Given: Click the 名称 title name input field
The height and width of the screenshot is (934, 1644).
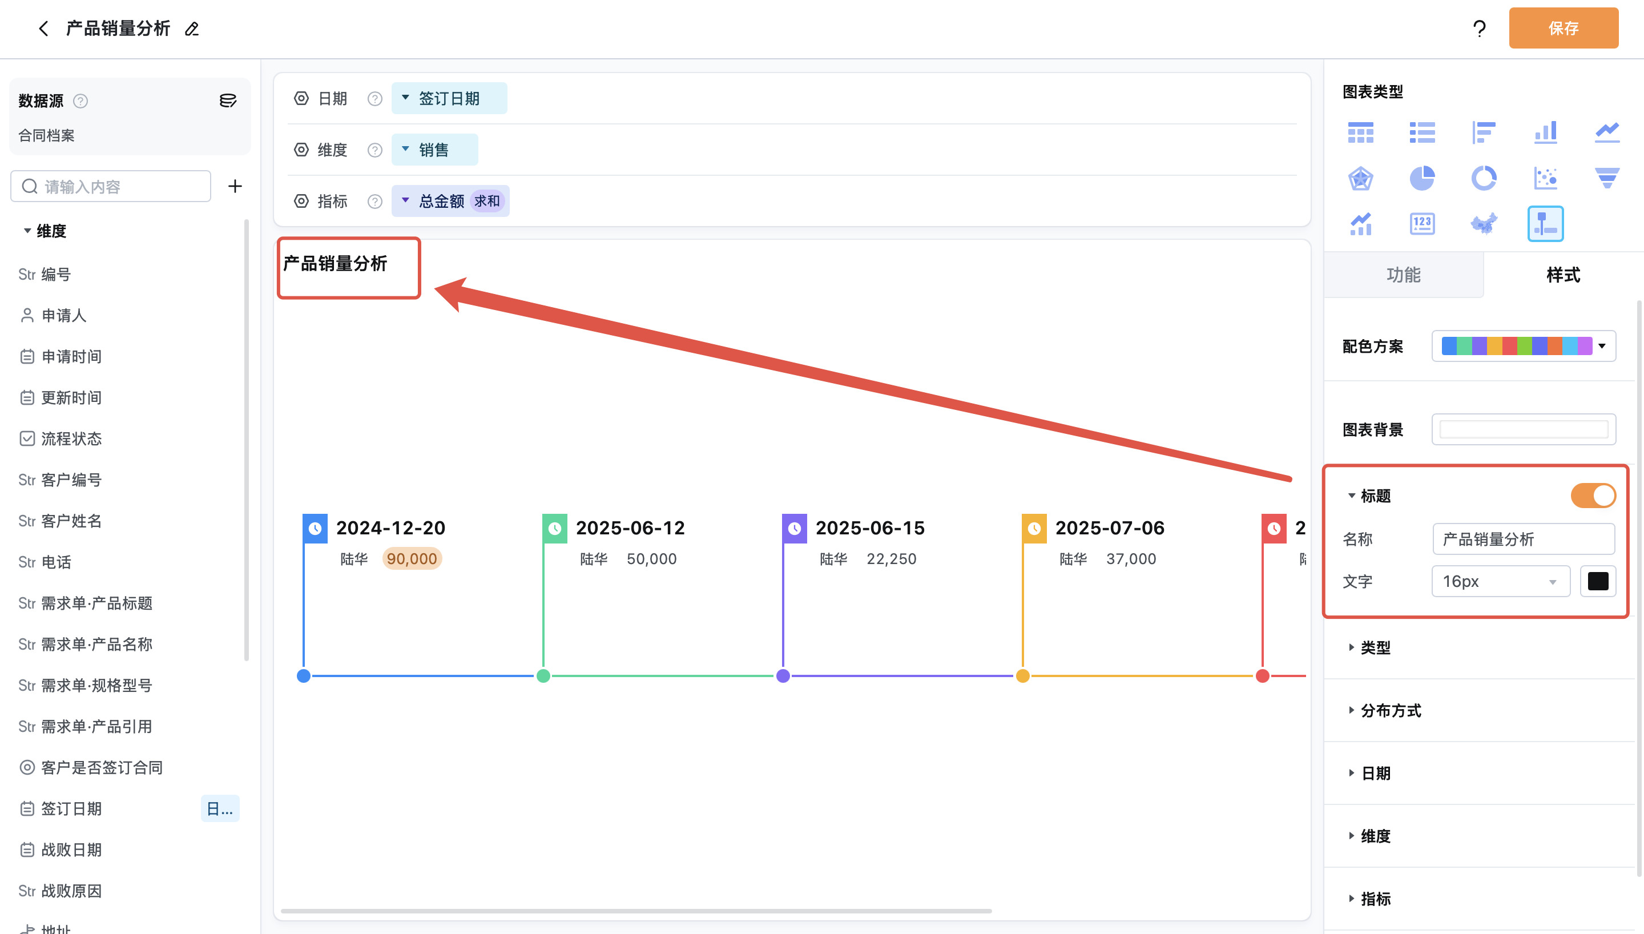Looking at the screenshot, I should pyautogui.click(x=1524, y=539).
